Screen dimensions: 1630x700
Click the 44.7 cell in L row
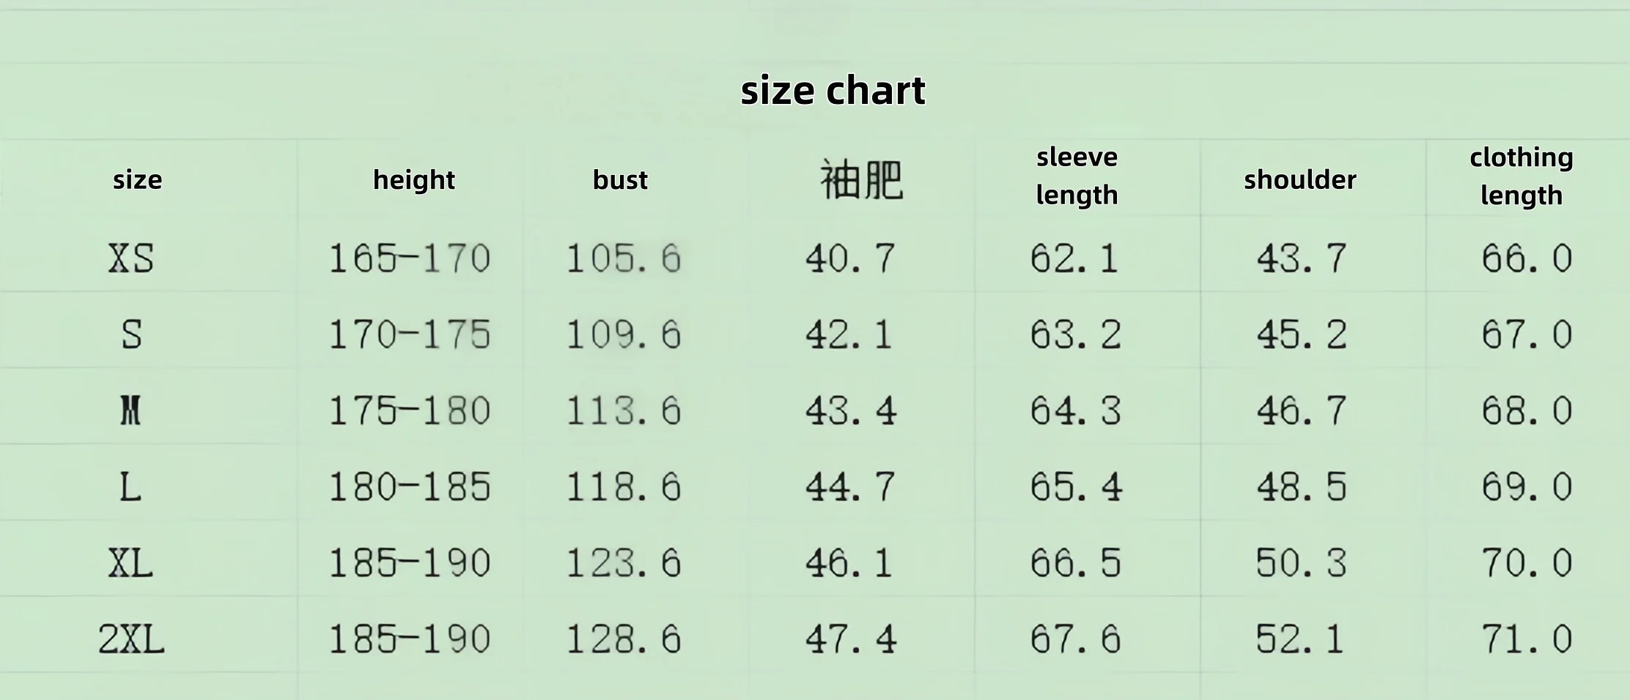850,487
